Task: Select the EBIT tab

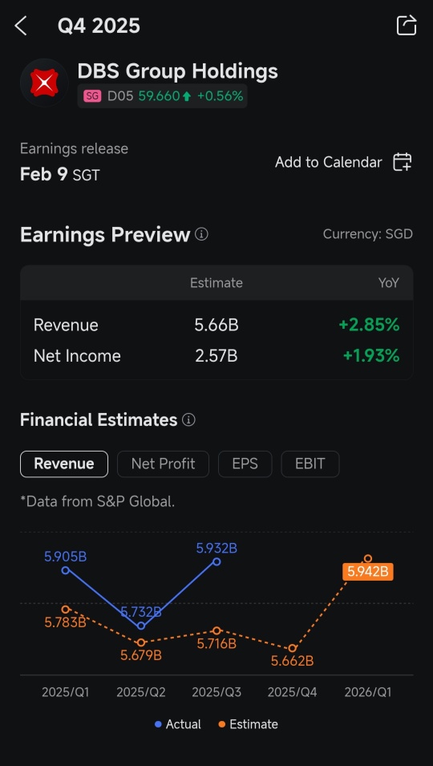Action: 310,464
